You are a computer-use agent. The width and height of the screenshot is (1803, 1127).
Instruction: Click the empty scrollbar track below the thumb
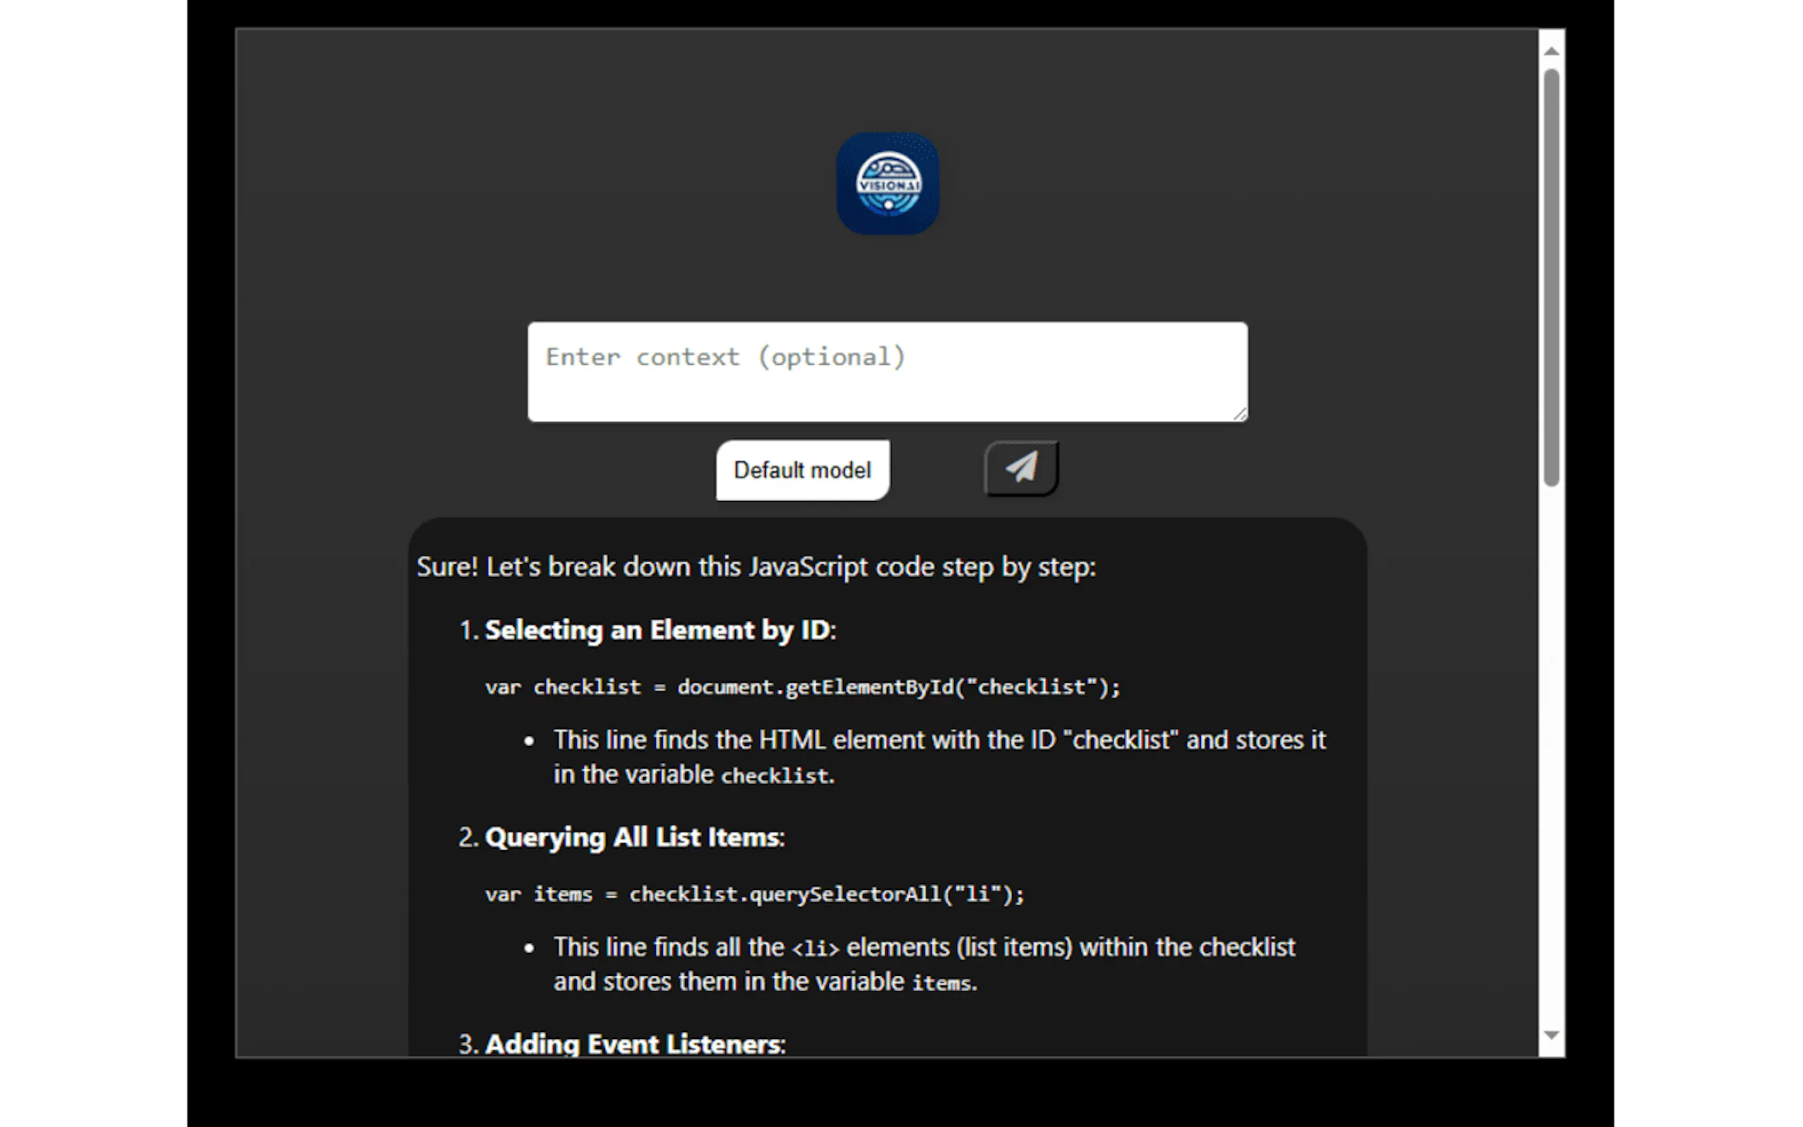1551,745
